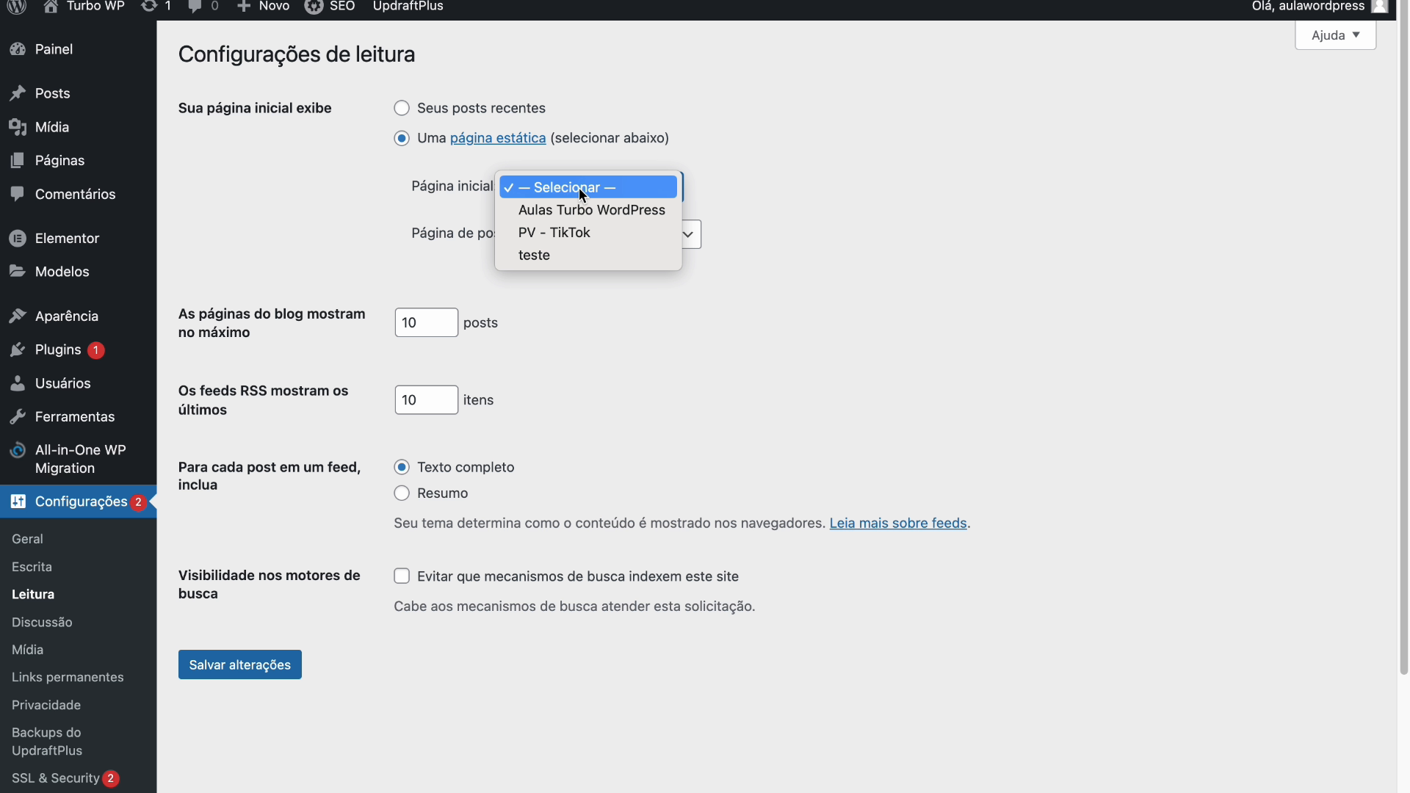Open All-in-One WP Migration icon
The height and width of the screenshot is (793, 1410).
click(18, 451)
